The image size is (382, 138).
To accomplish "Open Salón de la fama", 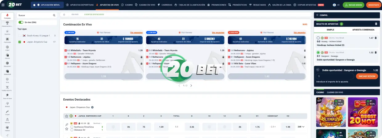I will coord(279,5).
